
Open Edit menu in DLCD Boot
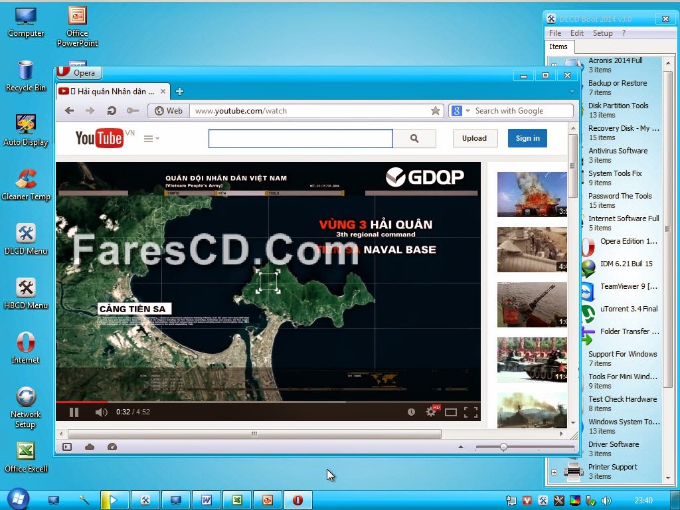click(x=577, y=33)
